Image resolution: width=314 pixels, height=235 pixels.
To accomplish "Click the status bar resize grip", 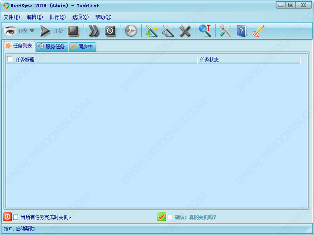I will (x=309, y=229).
